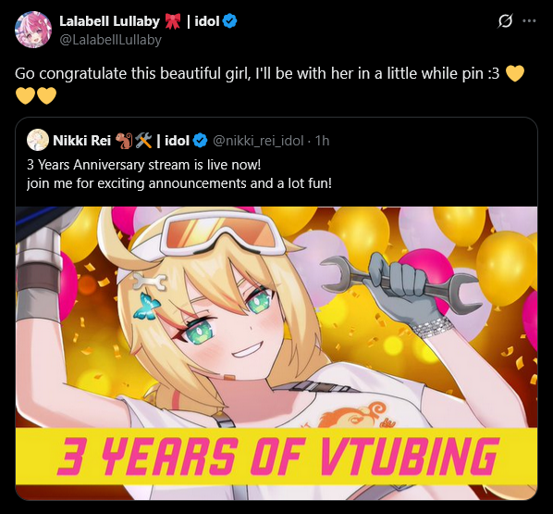The width and height of the screenshot is (553, 514).
Task: Click the 1h timestamp on quoted post
Action: 322,141
